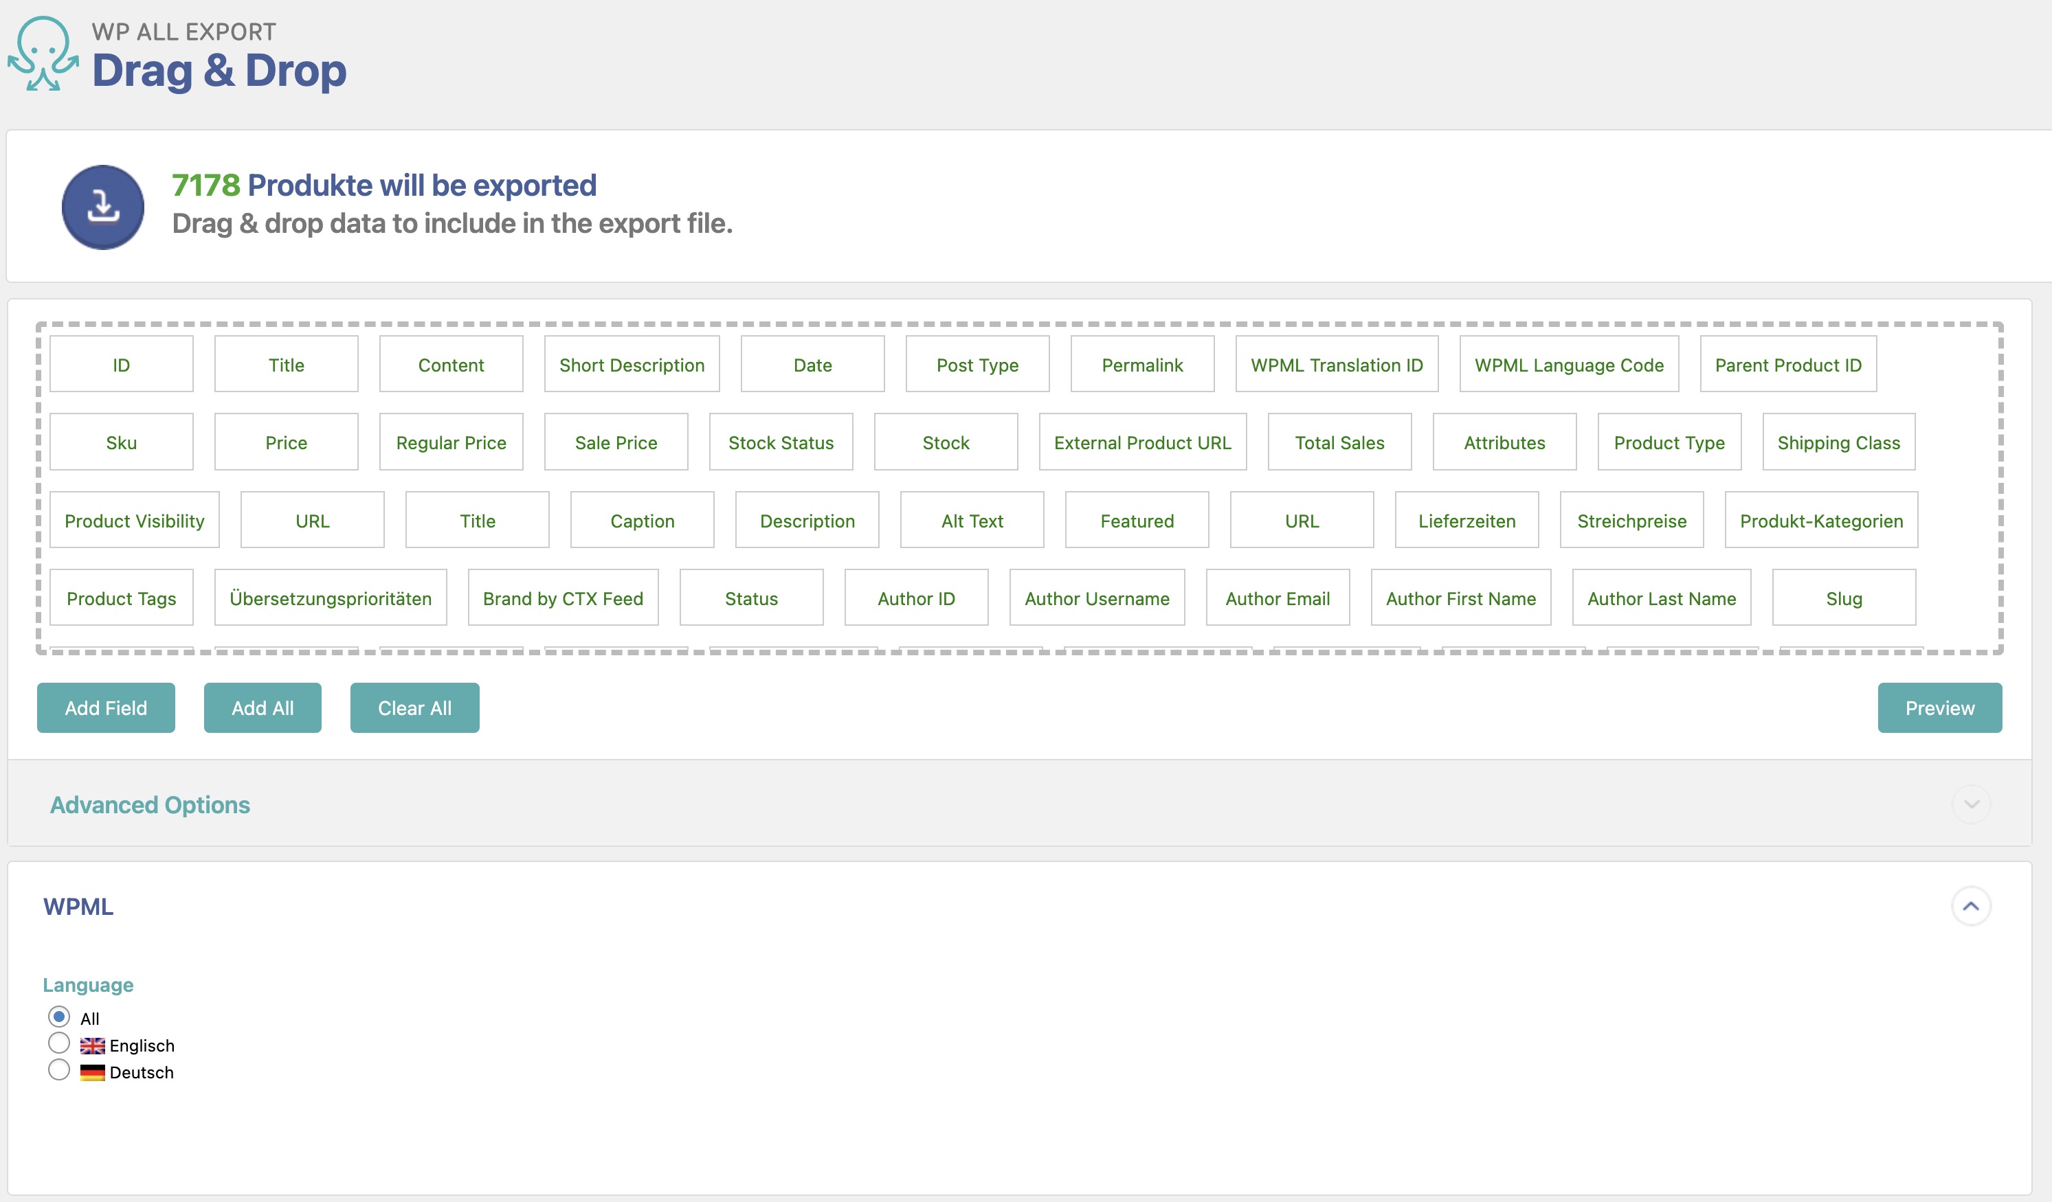Select the Stock Status export field

coord(781,442)
